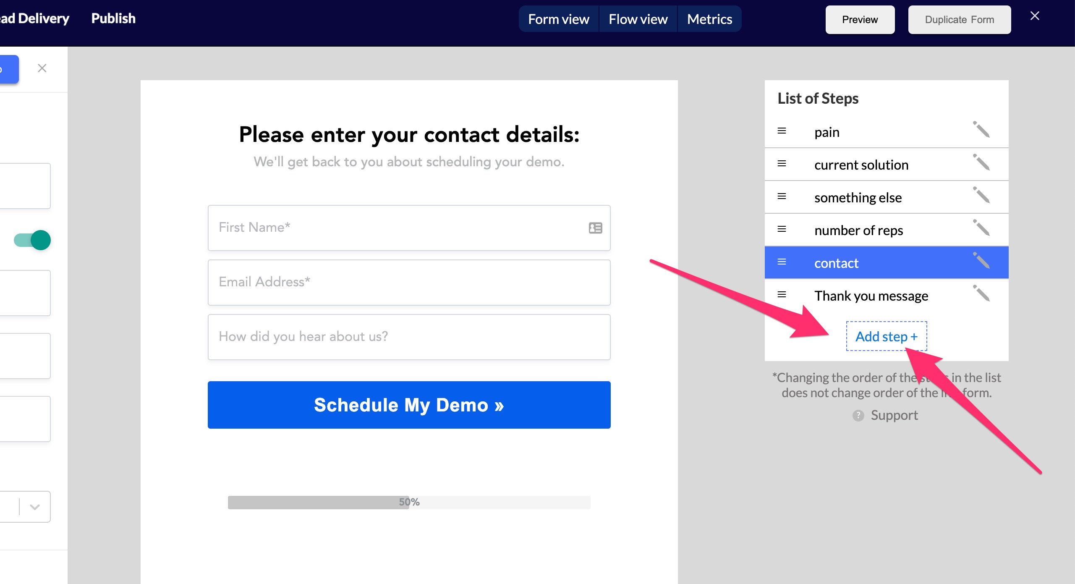Click the Preview button
The image size is (1075, 584).
pos(860,19)
